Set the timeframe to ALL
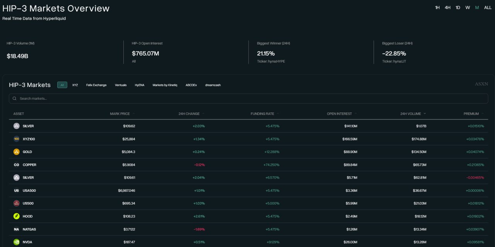 pyautogui.click(x=488, y=7)
